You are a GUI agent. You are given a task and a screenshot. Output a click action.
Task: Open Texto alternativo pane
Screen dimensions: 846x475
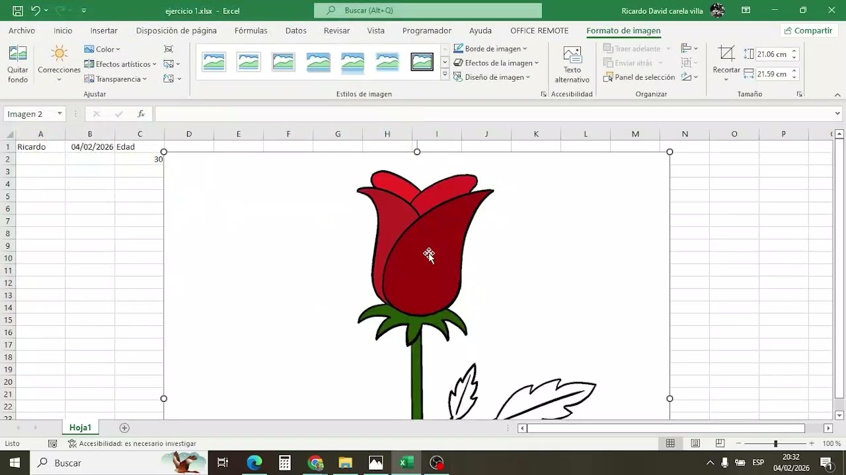click(x=572, y=65)
